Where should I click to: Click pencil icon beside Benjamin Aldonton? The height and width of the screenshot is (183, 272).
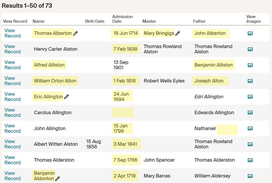tap(57, 179)
